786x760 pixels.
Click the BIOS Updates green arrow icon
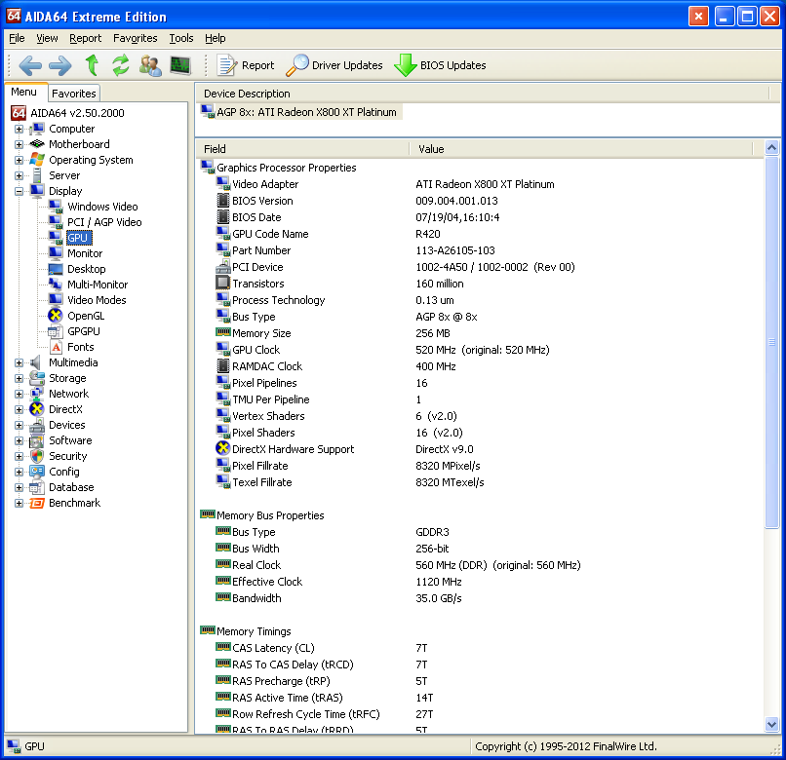click(405, 65)
